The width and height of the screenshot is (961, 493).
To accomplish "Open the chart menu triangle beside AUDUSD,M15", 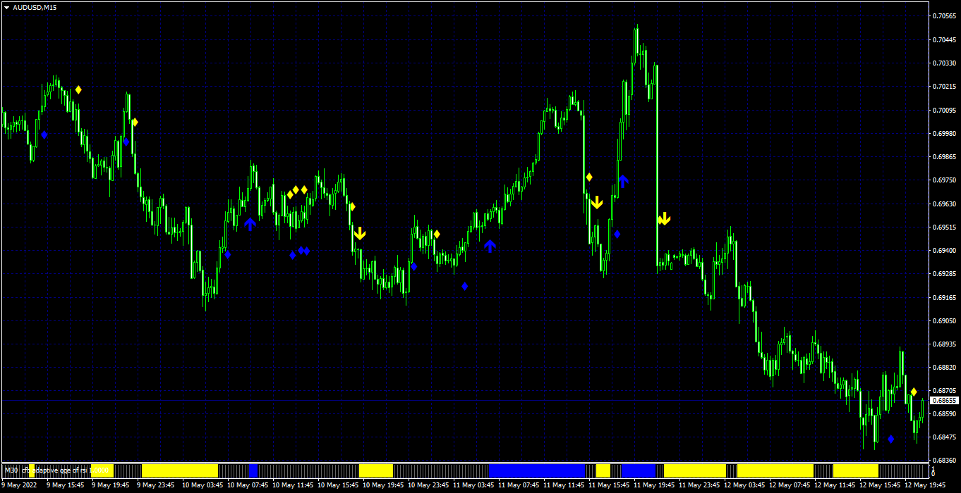I will (x=6, y=7).
